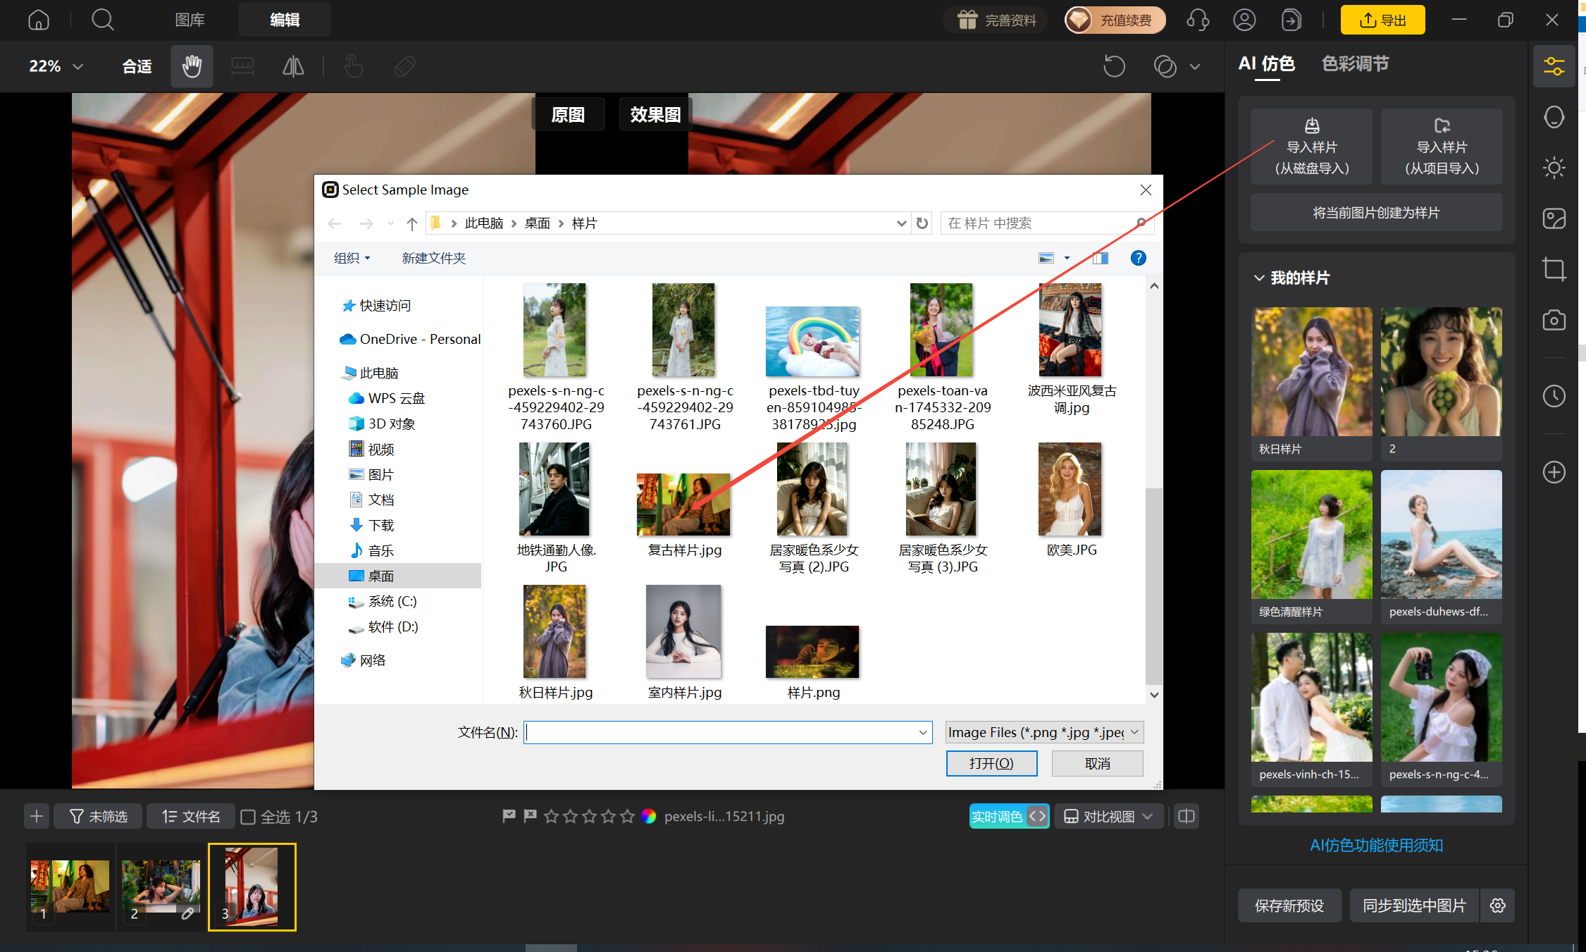Toggle preview pane in file dialog
The image size is (1586, 952).
click(x=1101, y=258)
